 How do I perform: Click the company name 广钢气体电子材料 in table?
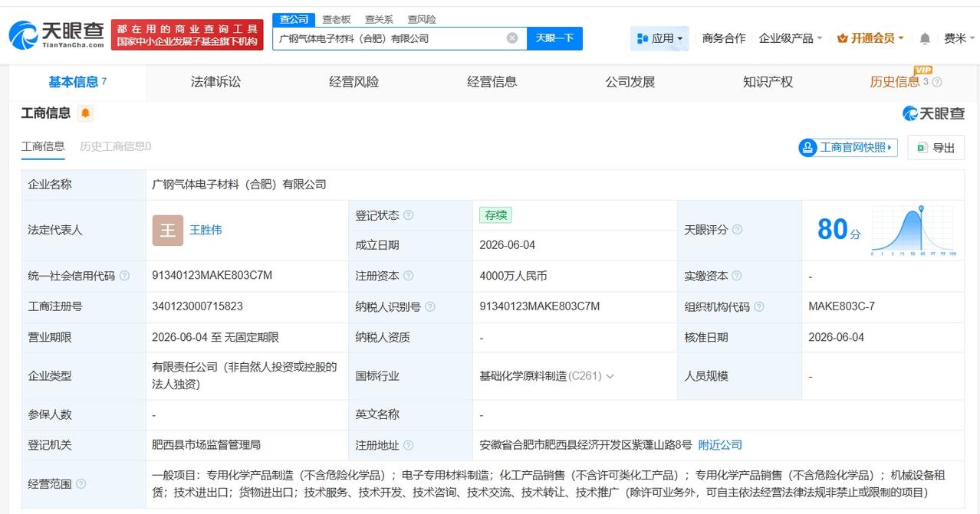coord(239,185)
